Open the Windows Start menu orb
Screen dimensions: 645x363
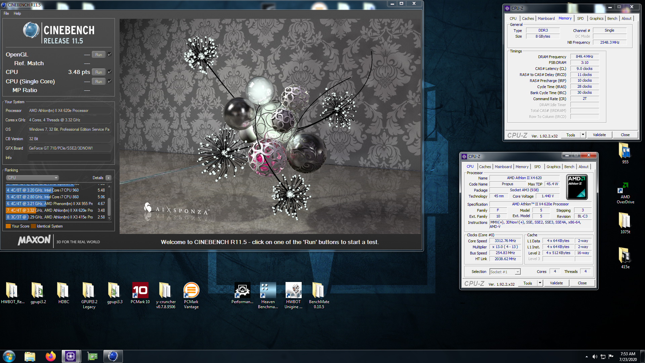[x=9, y=356]
